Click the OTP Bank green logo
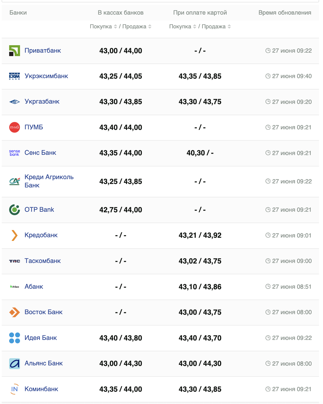The width and height of the screenshot is (323, 404). [x=14, y=210]
